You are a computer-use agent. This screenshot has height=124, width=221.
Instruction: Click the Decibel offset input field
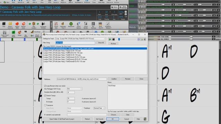click(71, 92)
